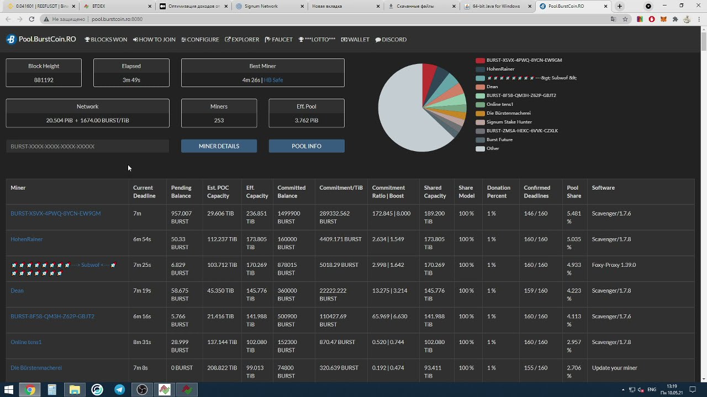The width and height of the screenshot is (707, 397).
Task: Open the Calculator taskbar icon
Action: pyautogui.click(x=52, y=390)
